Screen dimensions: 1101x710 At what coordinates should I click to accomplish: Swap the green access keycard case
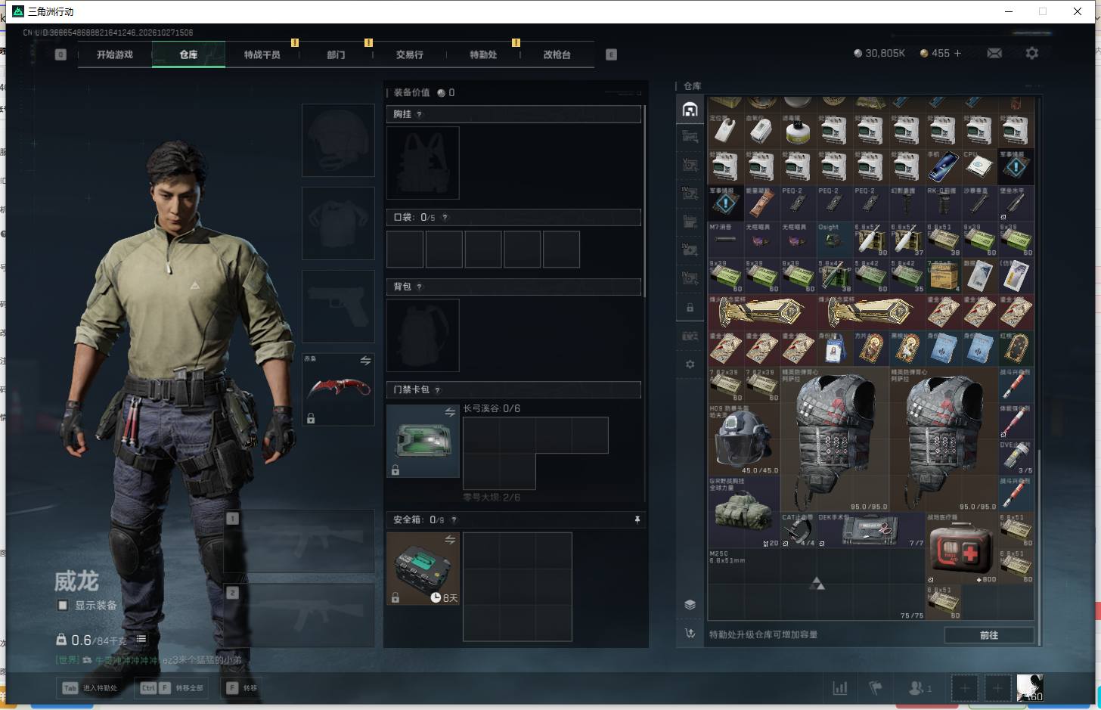(450, 412)
